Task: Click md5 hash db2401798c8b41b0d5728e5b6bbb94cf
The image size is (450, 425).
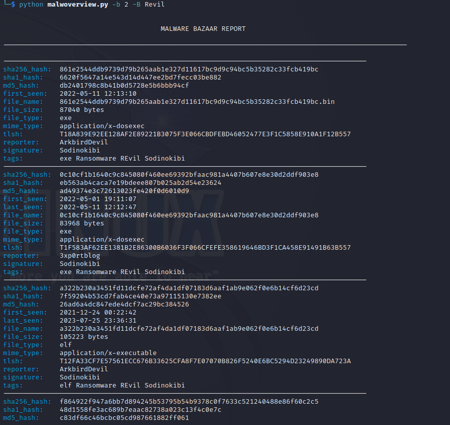Action: pos(124,86)
